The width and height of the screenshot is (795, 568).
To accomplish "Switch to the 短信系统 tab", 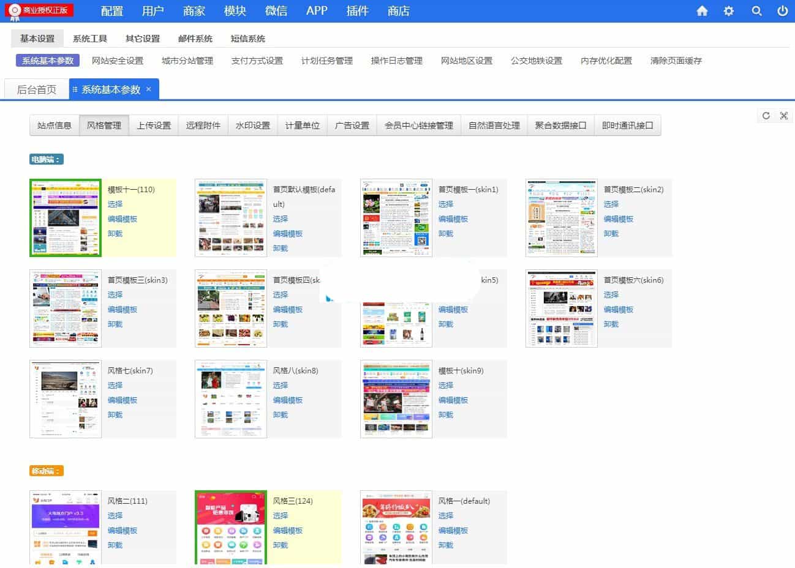I will pyautogui.click(x=247, y=38).
